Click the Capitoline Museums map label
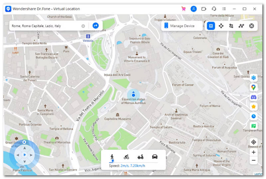 point(118,119)
